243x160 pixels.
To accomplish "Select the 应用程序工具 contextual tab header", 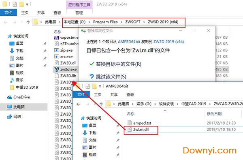I will tap(79, 4).
